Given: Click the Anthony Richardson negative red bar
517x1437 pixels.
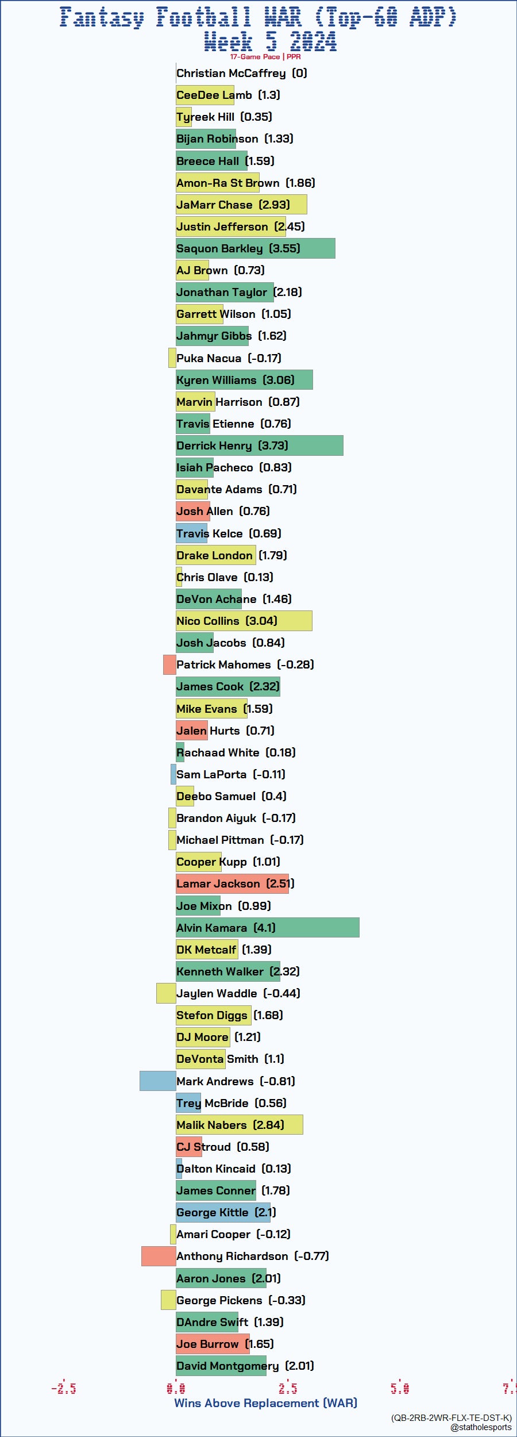Looking at the screenshot, I should pyautogui.click(x=159, y=1257).
